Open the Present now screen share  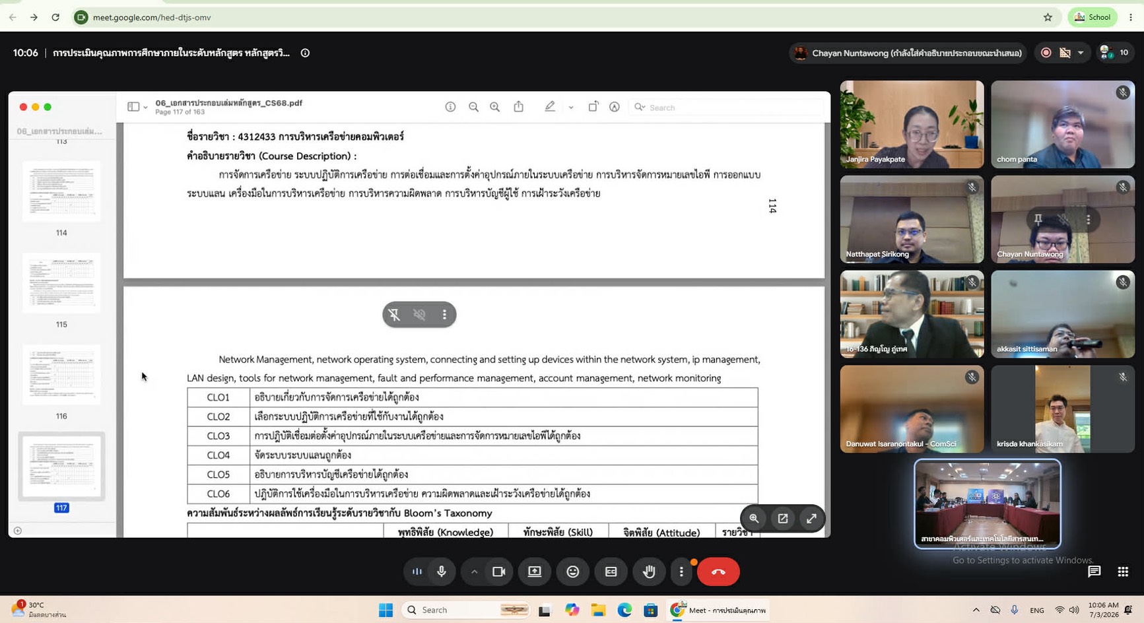[x=535, y=572]
